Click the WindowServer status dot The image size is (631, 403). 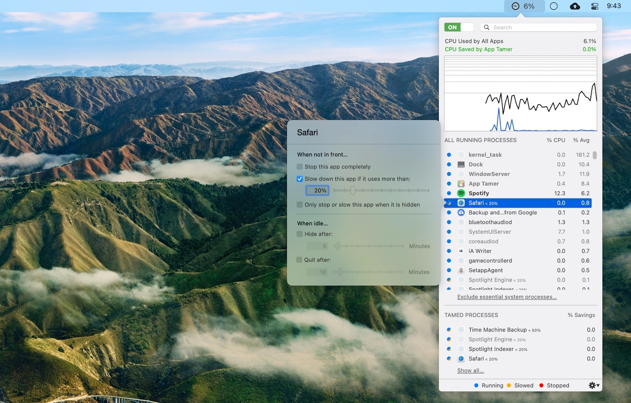449,174
